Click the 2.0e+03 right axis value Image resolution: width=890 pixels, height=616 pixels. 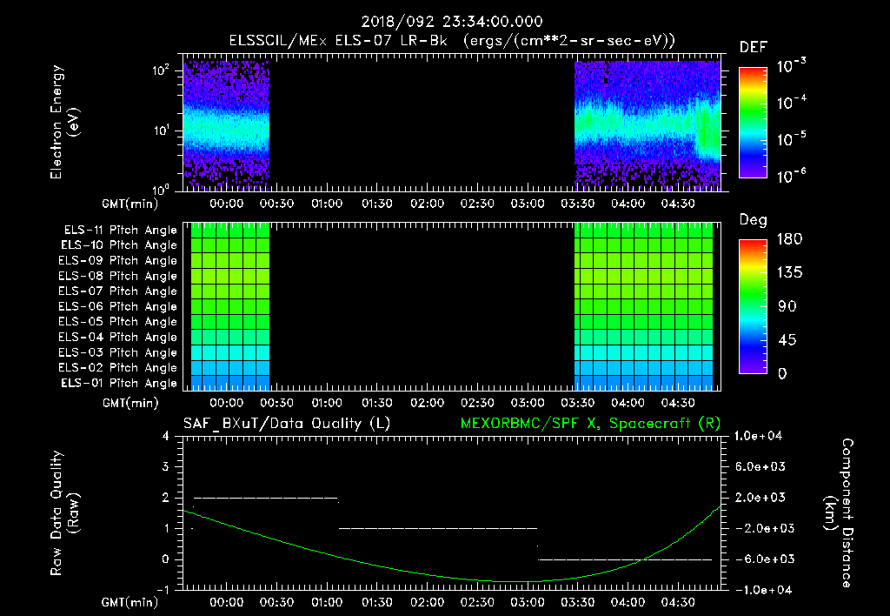tap(760, 498)
